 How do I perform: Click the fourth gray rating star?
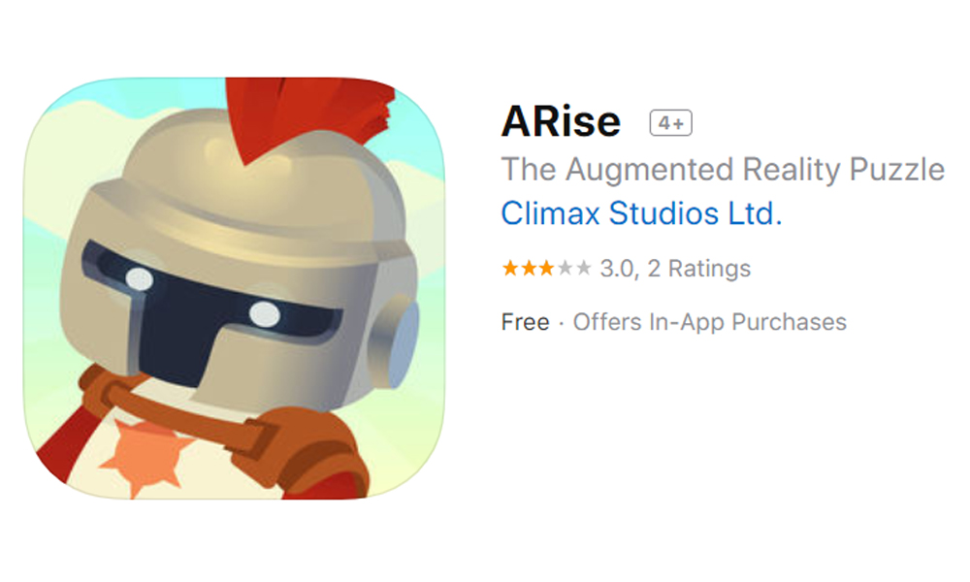pyautogui.click(x=565, y=269)
